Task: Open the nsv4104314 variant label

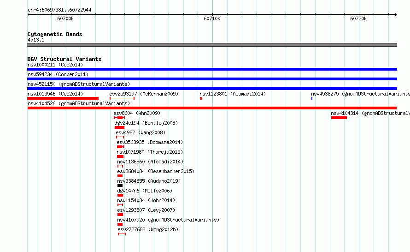Action: coord(370,113)
